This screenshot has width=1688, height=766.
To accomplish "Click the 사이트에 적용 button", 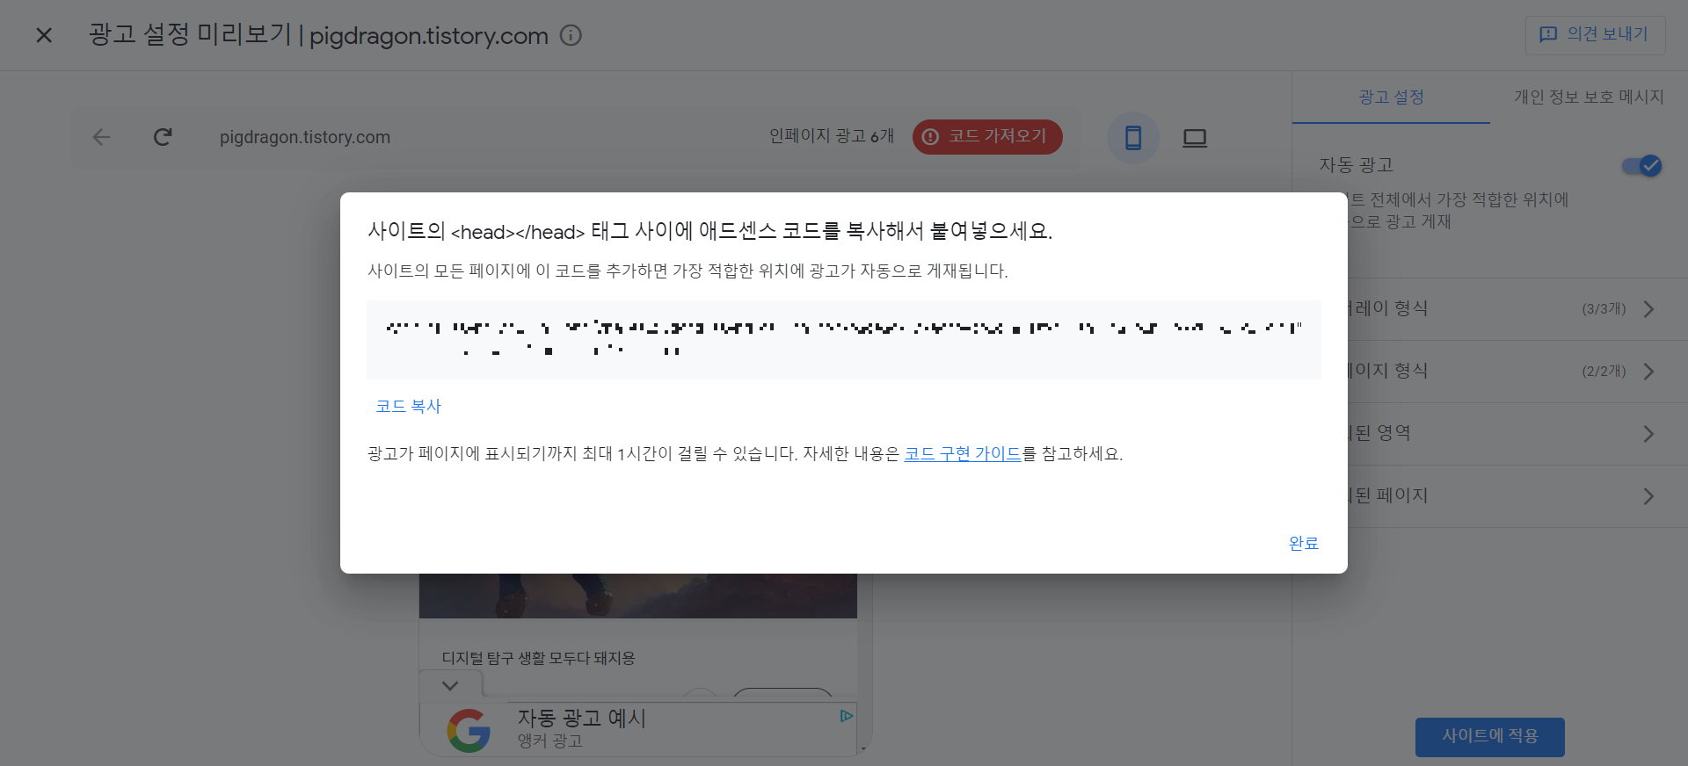I will (1490, 736).
